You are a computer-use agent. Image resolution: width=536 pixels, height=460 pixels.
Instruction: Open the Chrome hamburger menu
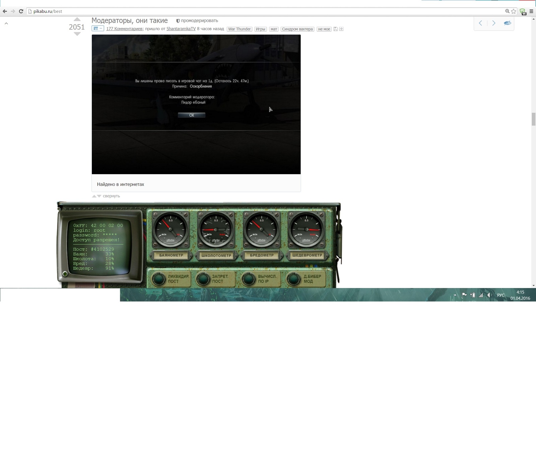(x=531, y=11)
